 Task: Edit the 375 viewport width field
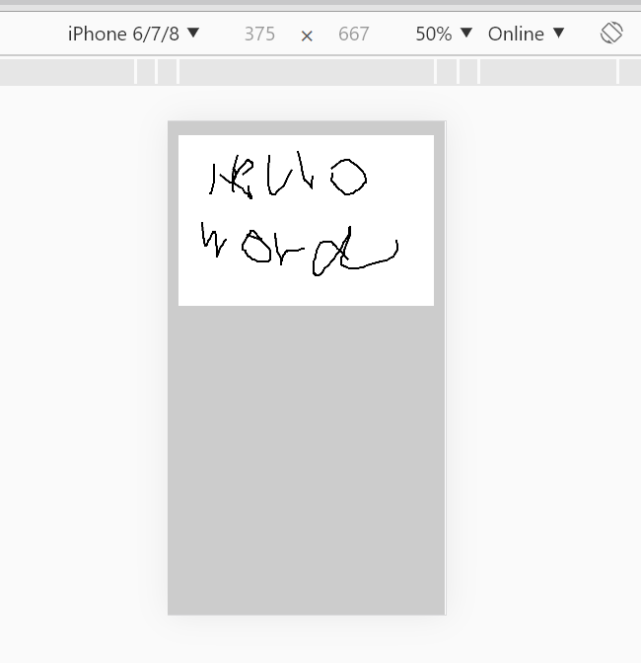[x=259, y=34]
